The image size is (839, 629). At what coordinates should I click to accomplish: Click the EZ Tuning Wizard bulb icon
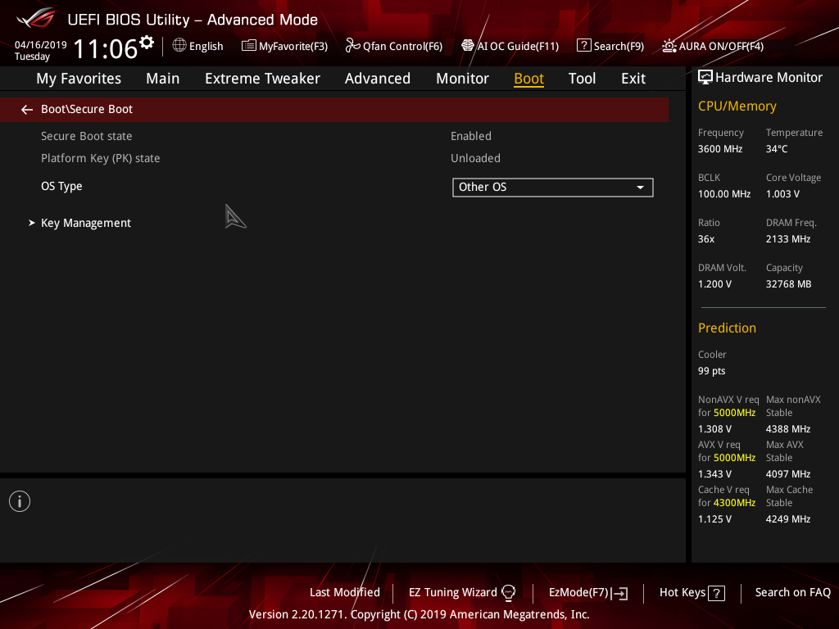[509, 593]
